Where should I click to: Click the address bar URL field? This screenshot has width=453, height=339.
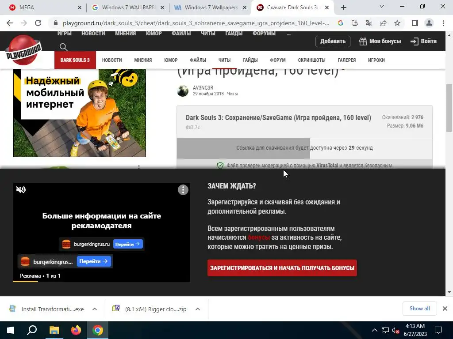[196, 23]
